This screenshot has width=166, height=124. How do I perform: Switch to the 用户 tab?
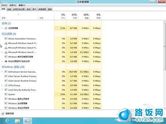[34, 9]
